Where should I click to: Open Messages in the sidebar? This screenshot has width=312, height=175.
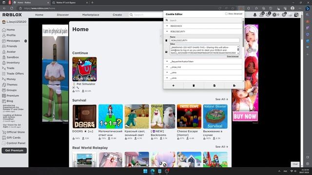pyautogui.click(x=13, y=41)
